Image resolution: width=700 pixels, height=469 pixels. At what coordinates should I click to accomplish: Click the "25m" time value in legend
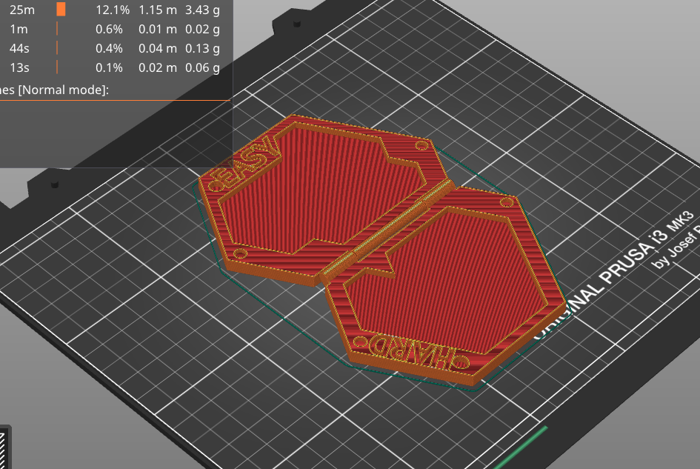click(22, 10)
